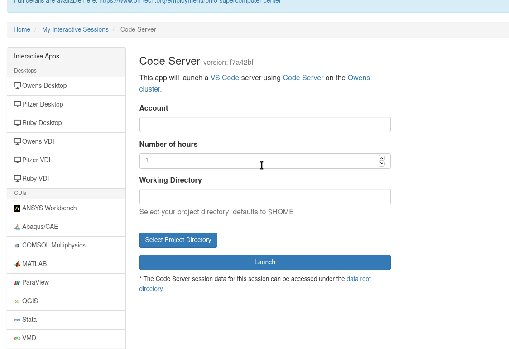Screen dimensions: 509x349
Task: Click the version f7a42bf text
Action: click(x=228, y=63)
